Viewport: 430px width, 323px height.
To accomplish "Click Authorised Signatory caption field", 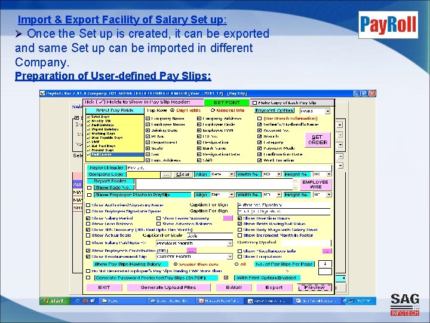I will (284, 205).
